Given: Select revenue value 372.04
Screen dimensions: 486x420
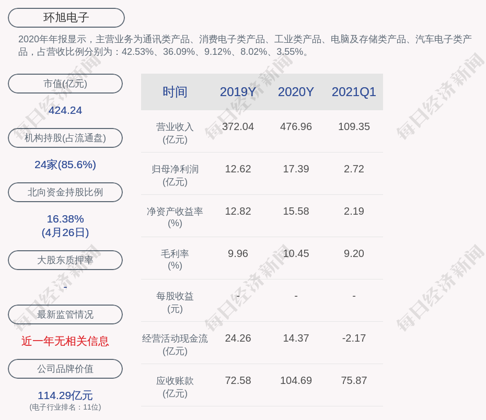Looking at the screenshot, I should [x=238, y=126].
